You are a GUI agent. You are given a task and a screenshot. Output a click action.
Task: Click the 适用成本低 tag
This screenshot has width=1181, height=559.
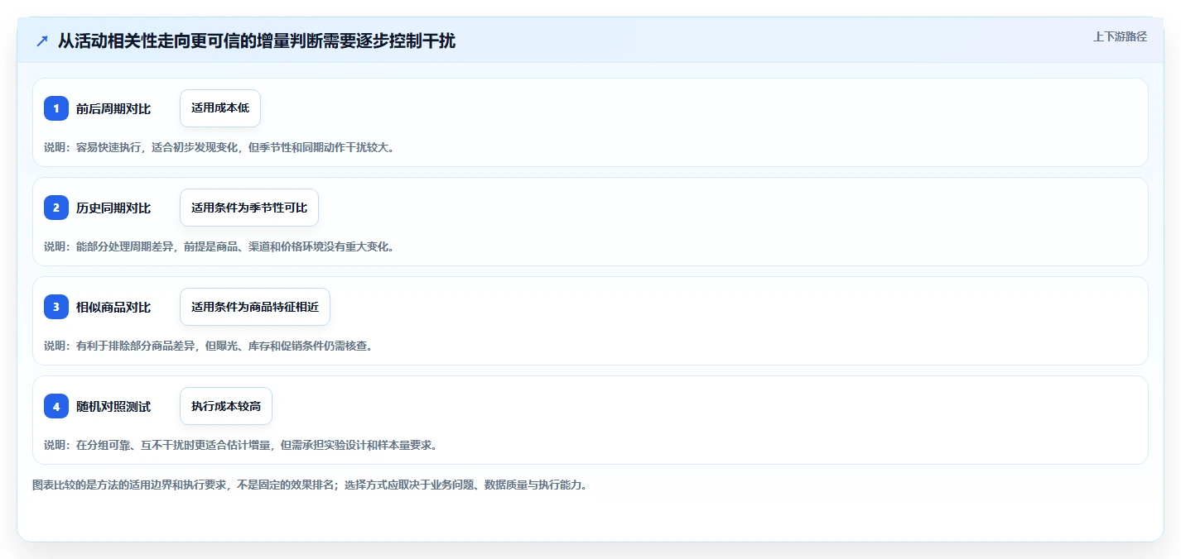(220, 108)
